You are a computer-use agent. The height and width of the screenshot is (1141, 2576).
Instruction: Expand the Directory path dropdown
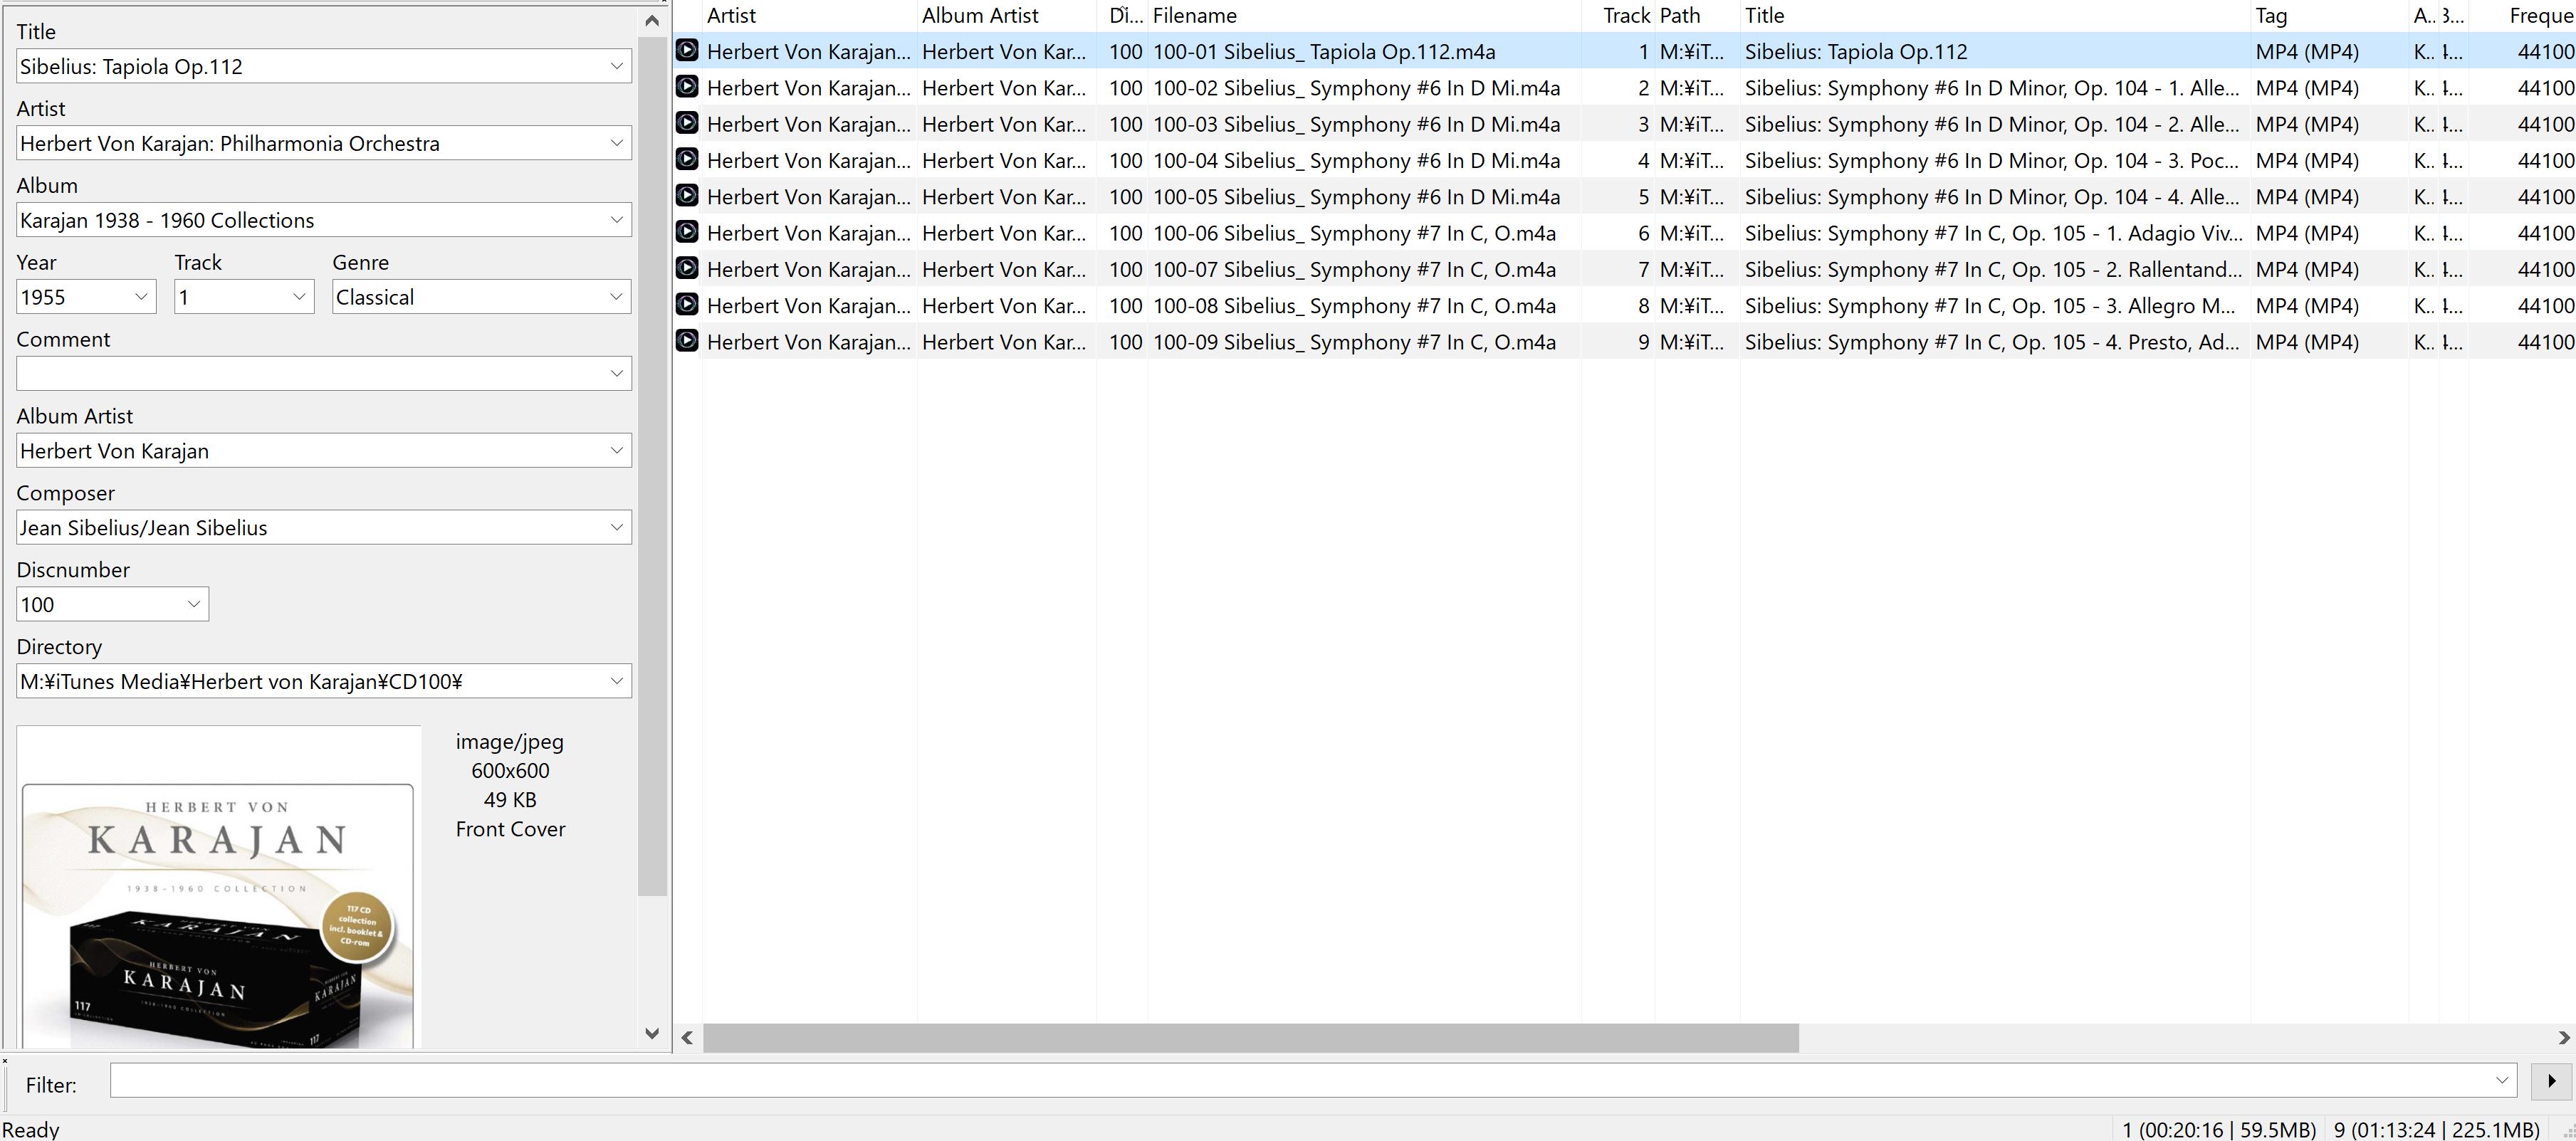point(616,681)
